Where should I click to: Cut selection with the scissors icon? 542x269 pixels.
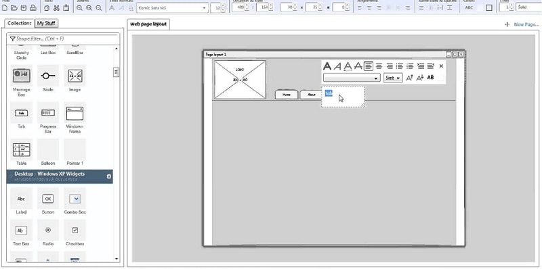coord(57,7)
